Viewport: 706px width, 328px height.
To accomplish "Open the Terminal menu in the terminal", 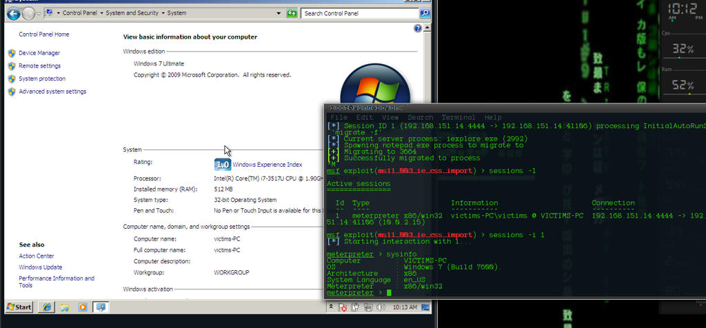I will pyautogui.click(x=458, y=117).
